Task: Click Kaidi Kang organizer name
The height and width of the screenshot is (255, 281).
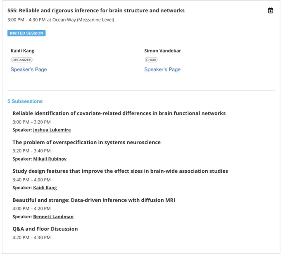Action: [22, 51]
